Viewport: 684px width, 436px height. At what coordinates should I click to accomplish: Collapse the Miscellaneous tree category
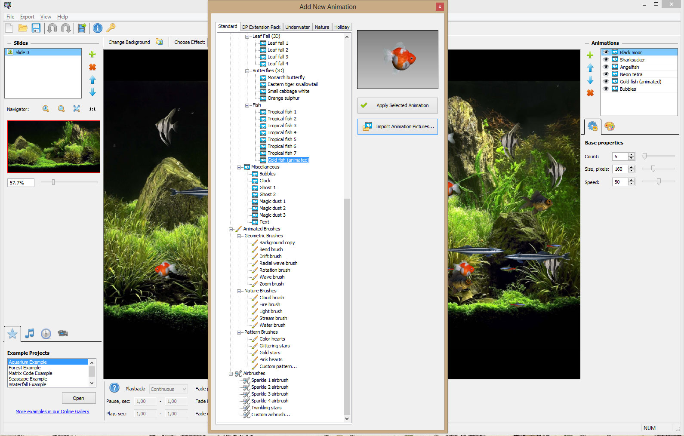click(x=239, y=167)
